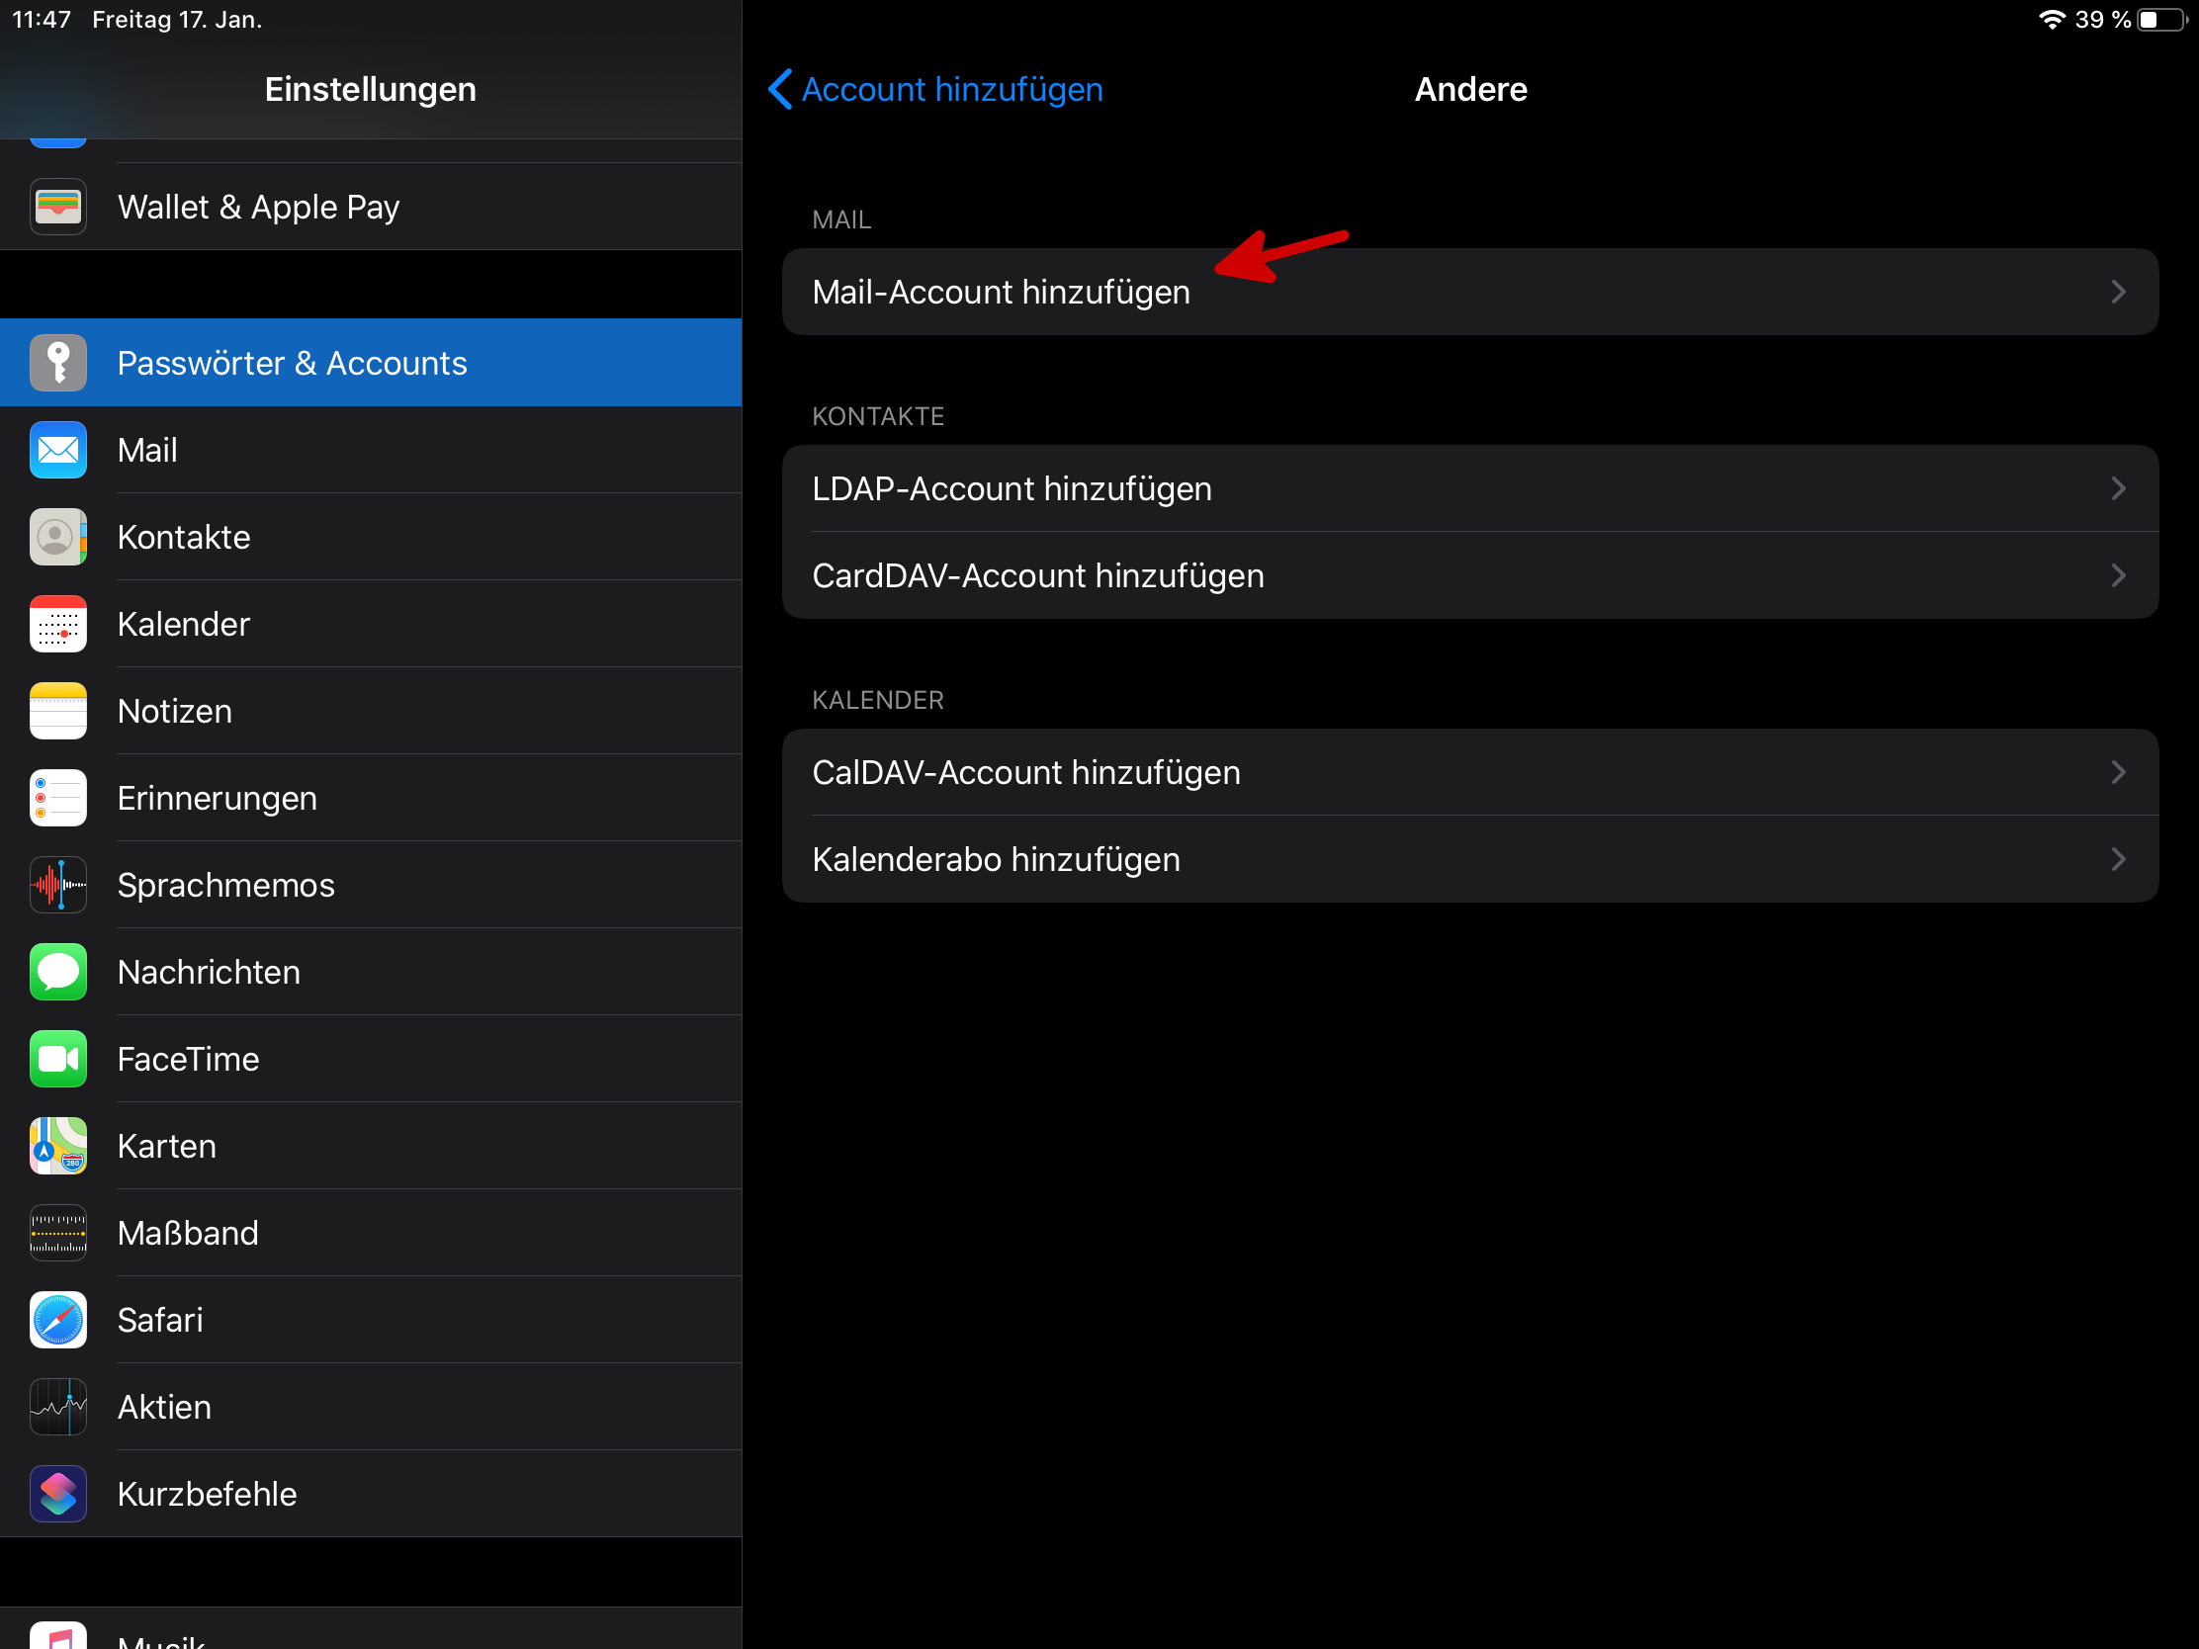Select the Kalender app icon
Screen dimensions: 2199x1649
57,624
